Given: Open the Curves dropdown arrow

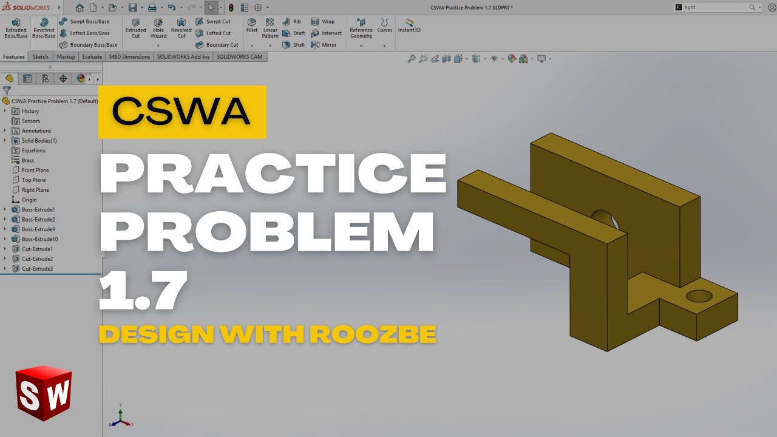Looking at the screenshot, I should pos(384,46).
